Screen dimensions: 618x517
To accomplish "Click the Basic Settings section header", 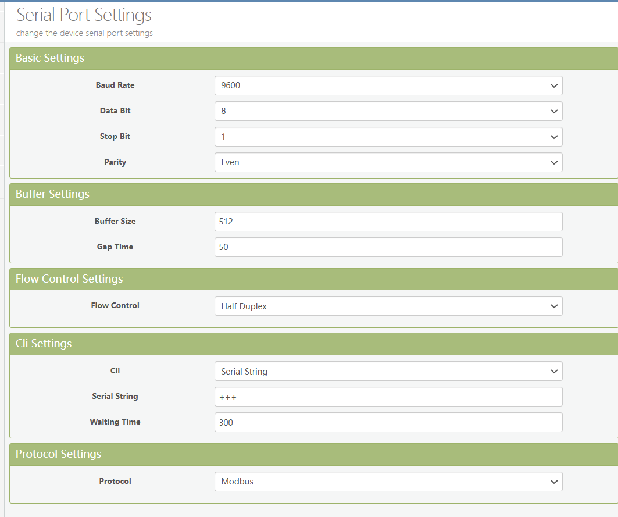I will [x=314, y=58].
